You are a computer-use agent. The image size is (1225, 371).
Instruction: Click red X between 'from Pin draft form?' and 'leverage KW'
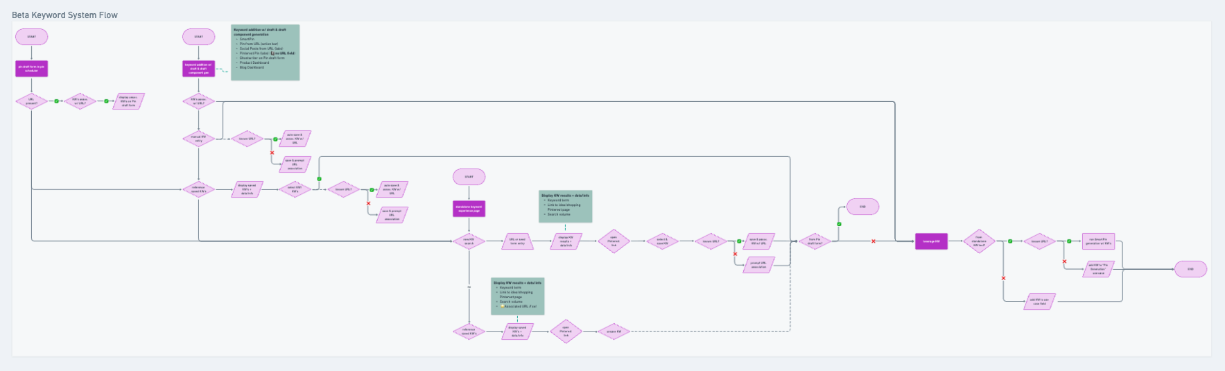[x=874, y=241]
